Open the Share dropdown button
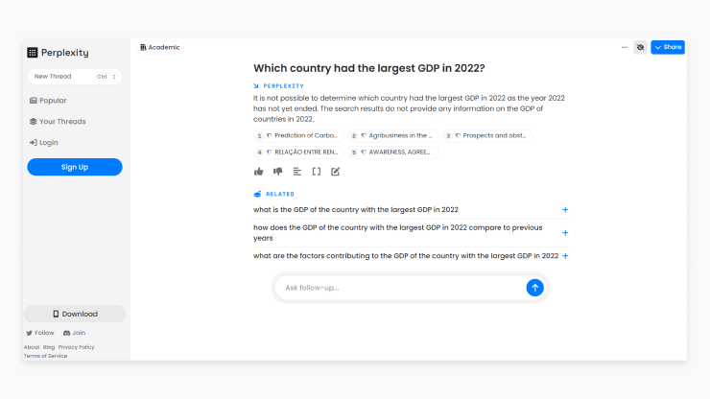 coord(668,47)
